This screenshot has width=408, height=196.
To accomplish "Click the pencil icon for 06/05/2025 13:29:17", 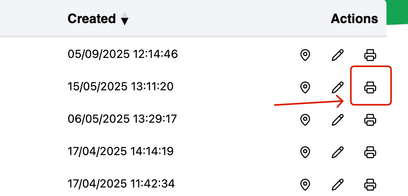I will coord(337,120).
